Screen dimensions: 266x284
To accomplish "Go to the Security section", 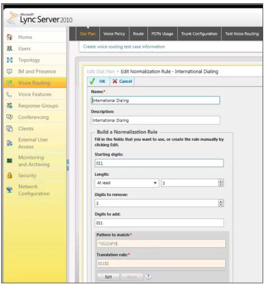I will (x=27, y=175).
